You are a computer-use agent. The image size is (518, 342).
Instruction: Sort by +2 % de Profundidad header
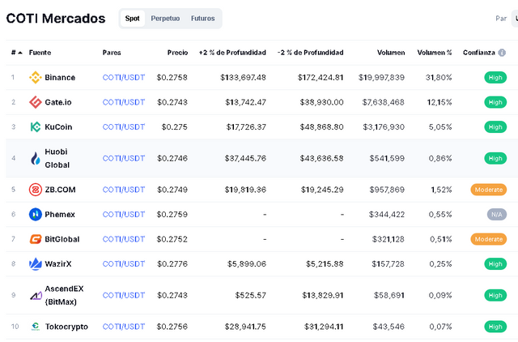(232, 53)
